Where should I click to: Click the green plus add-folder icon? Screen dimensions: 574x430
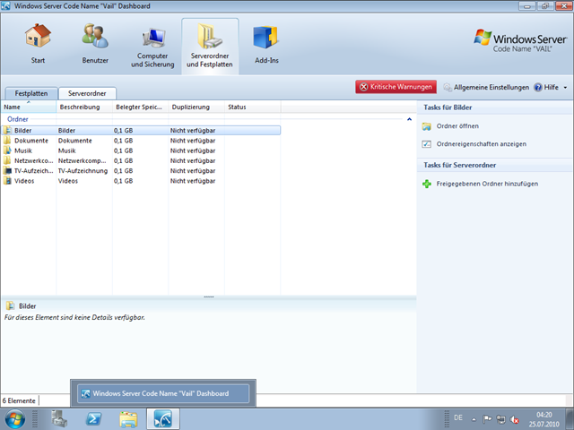[427, 184]
